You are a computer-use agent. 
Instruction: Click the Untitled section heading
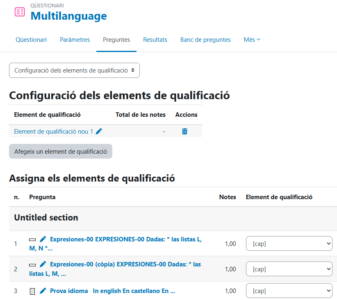click(x=46, y=218)
